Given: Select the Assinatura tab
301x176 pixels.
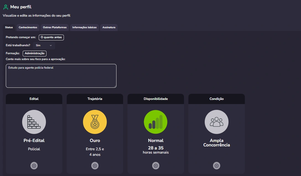Looking at the screenshot, I should (109, 27).
